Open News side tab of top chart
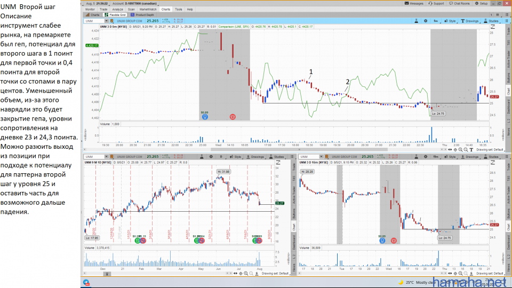Image resolution: width=512 pixels, height=288 pixels. [x=508, y=132]
